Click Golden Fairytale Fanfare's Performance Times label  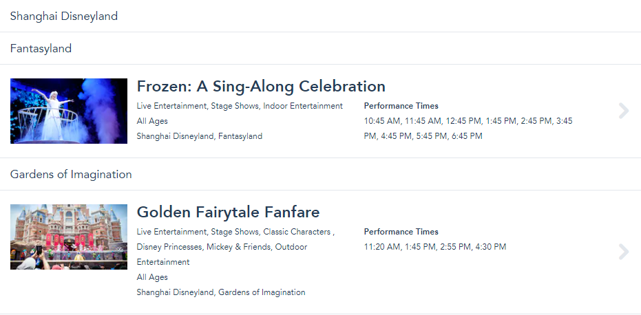(x=401, y=232)
